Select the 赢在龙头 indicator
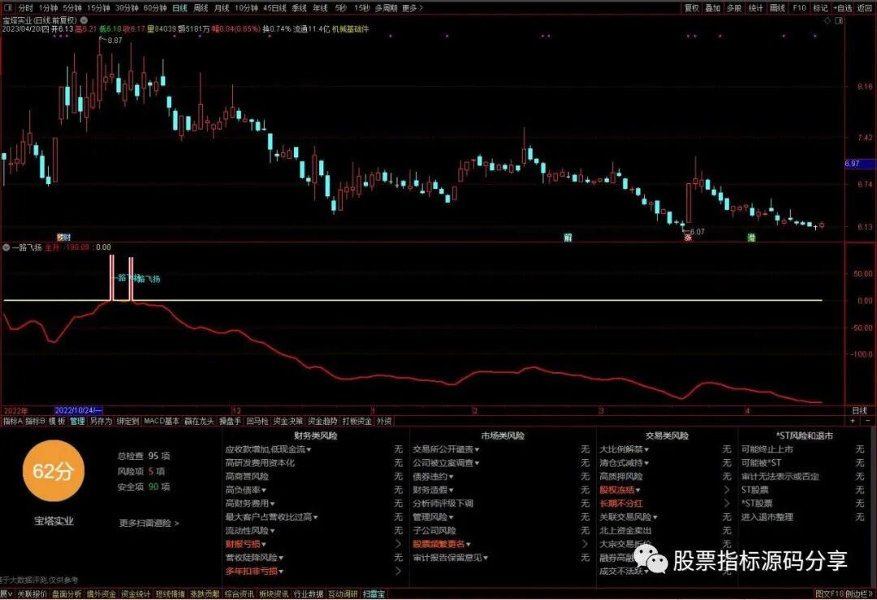877x600 pixels. (x=199, y=421)
